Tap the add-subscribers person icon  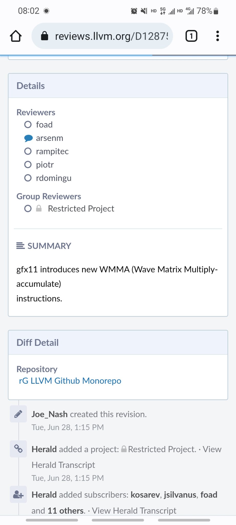point(18,494)
